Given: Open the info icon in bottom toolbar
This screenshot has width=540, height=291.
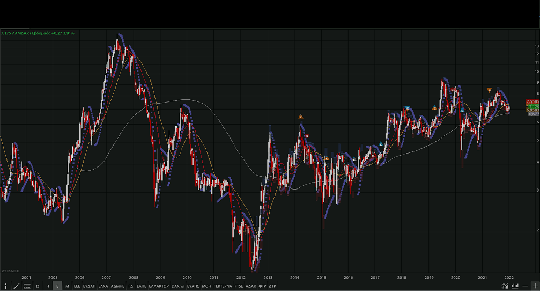Looking at the screenshot, I should pos(5,286).
